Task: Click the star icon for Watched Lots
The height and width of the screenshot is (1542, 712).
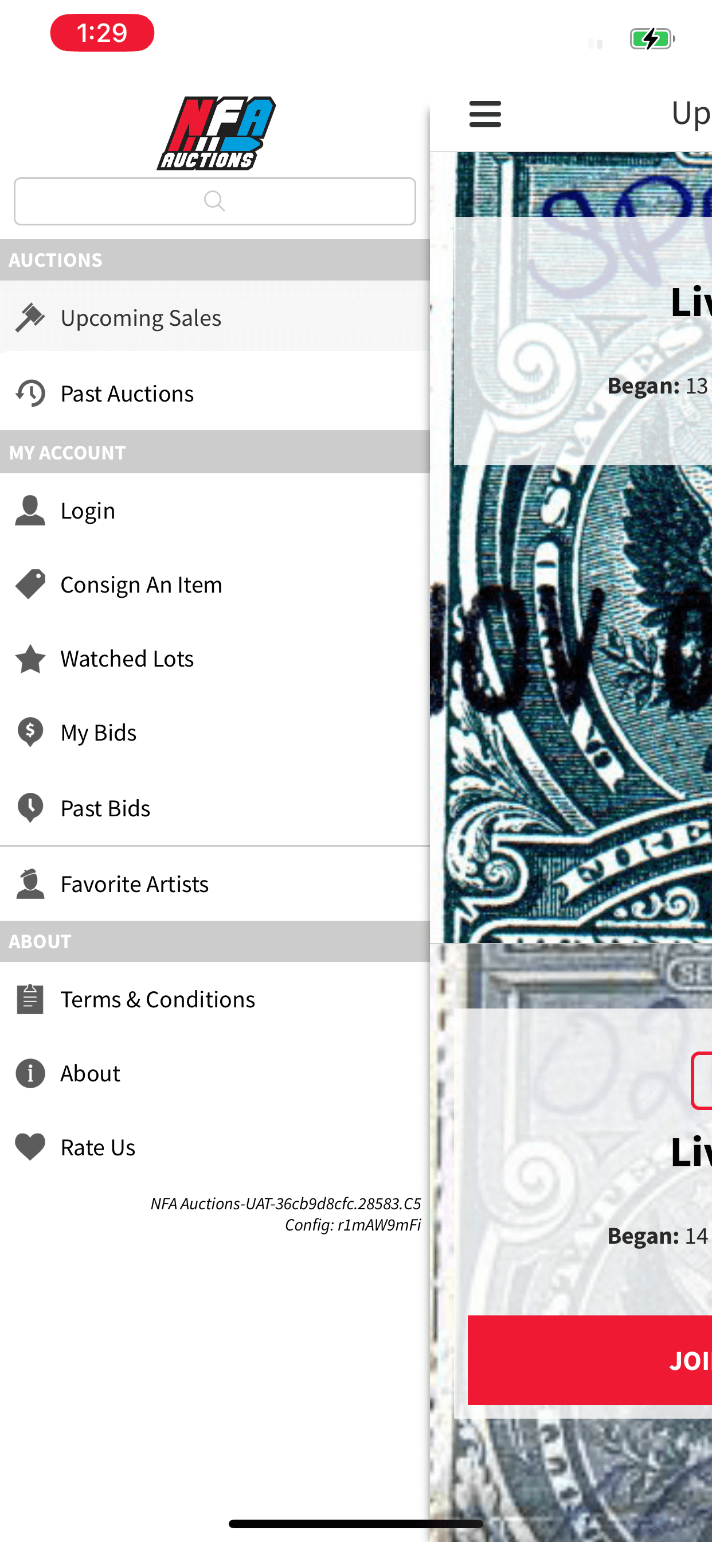Action: click(30, 659)
